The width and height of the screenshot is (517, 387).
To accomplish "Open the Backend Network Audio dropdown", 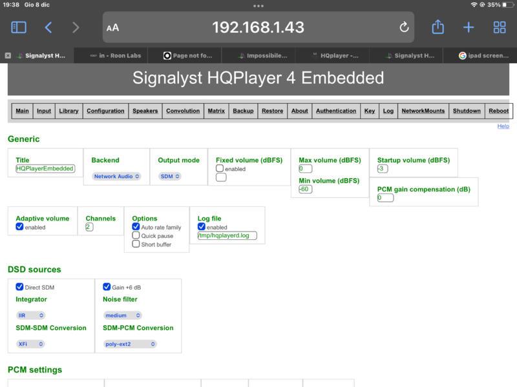I will (x=116, y=176).
